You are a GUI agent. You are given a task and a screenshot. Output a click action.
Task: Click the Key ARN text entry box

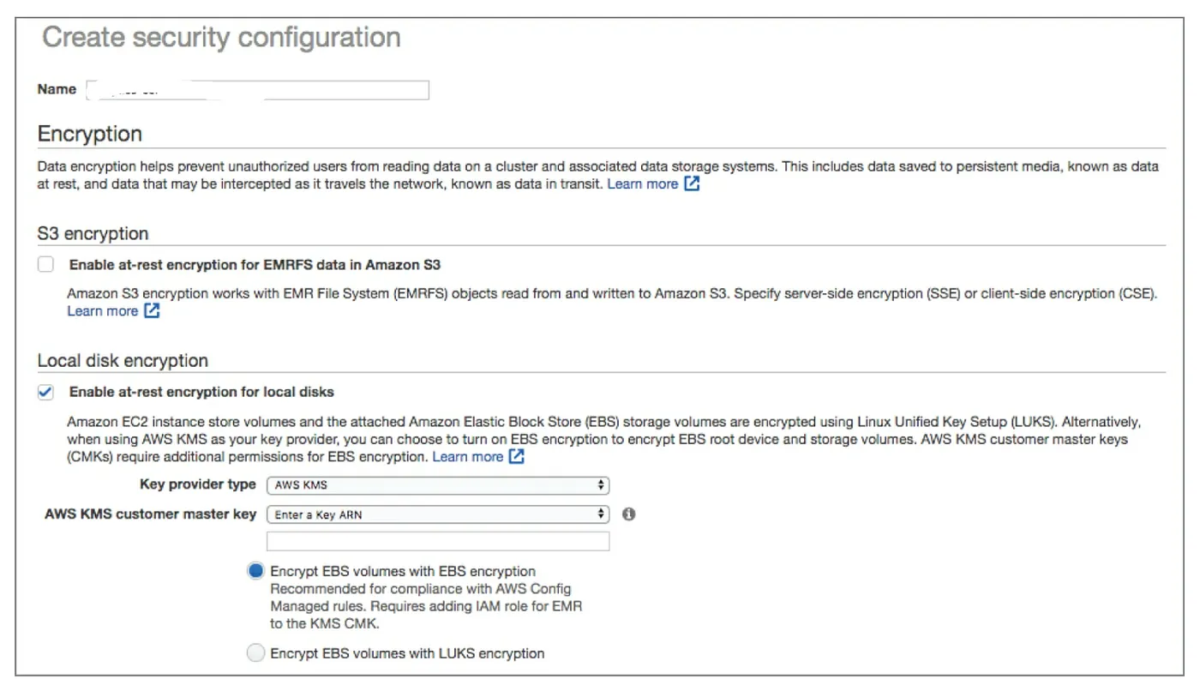437,541
